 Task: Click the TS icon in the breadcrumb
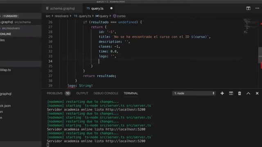pos(75,16)
